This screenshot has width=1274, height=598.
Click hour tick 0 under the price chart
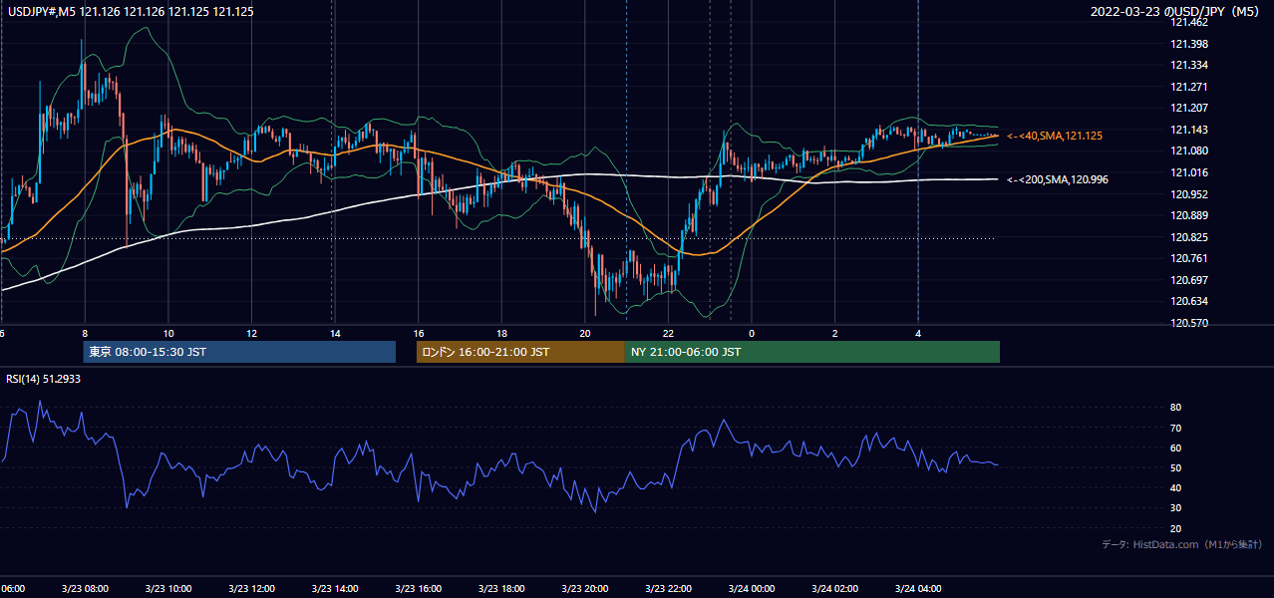752,333
